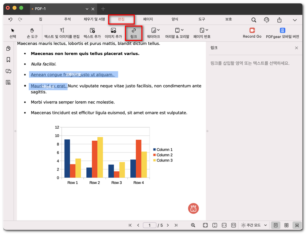
Task: Click the search magnifier icon in top bar
Action: coord(254,20)
